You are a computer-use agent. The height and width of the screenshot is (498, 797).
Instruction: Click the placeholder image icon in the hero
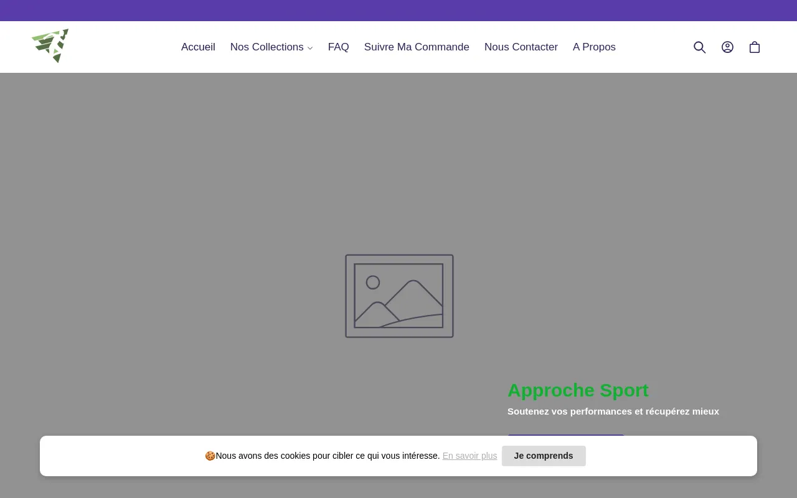pyautogui.click(x=398, y=296)
